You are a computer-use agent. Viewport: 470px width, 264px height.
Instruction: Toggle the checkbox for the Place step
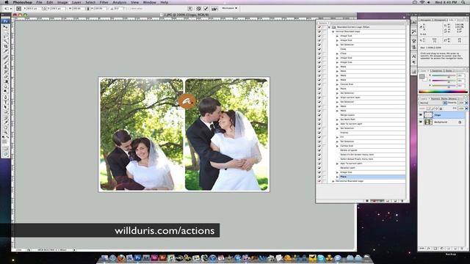[319, 177]
